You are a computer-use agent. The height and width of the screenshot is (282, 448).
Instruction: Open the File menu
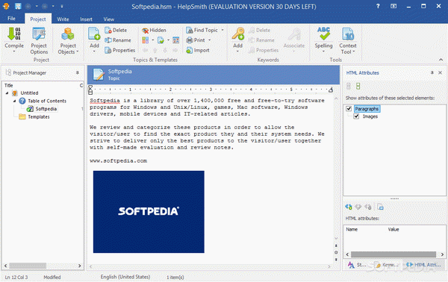click(11, 19)
